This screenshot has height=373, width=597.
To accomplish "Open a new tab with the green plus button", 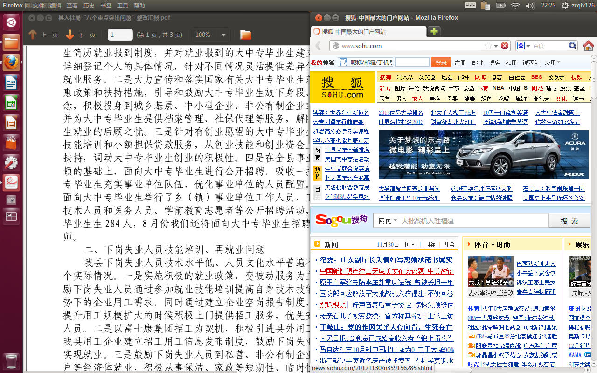I will [434, 31].
